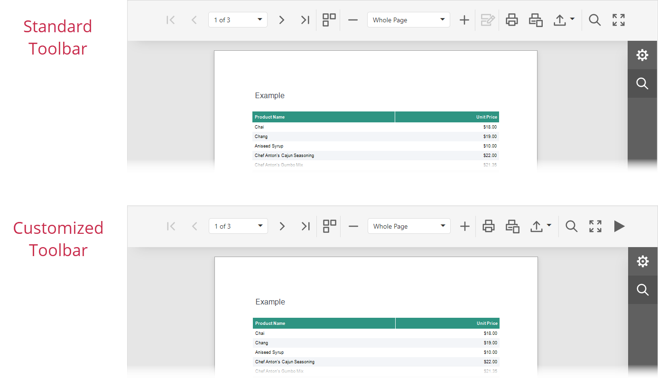Go to next page in Customized Toolbar
The height and width of the screenshot is (378, 658).
[282, 226]
